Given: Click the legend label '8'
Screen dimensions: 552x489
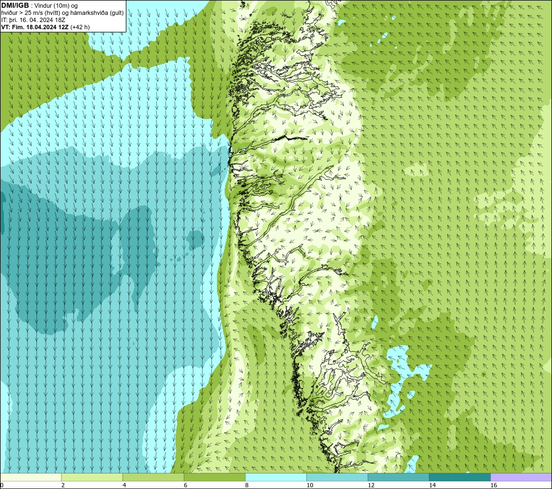Looking at the screenshot, I should click(x=247, y=486).
